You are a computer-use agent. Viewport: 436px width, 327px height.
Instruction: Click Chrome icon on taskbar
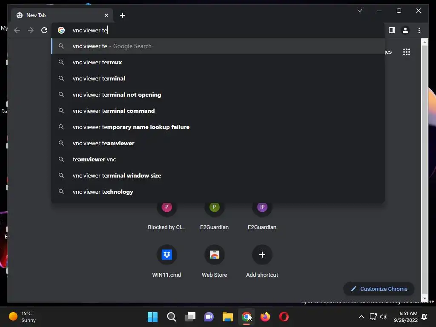pos(247,317)
